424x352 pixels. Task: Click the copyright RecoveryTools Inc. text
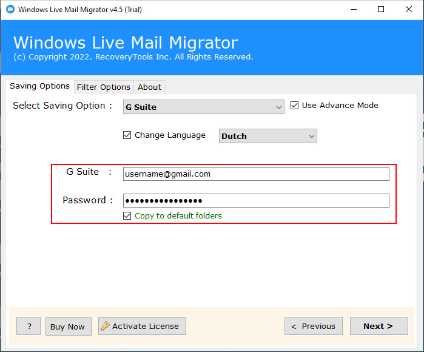tap(133, 57)
